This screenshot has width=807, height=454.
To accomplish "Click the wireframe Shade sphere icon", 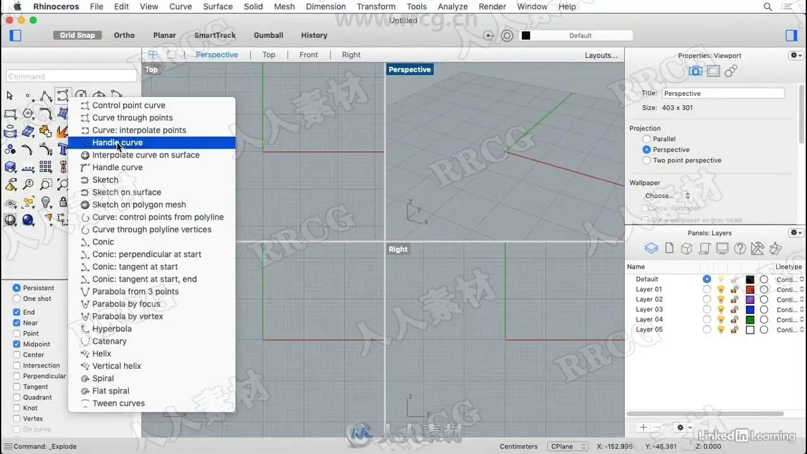I will (x=10, y=220).
